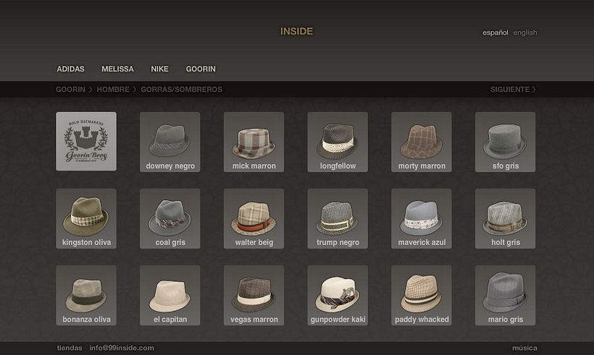Viewport: 594px width, 355px height.
Task: Select the maverick azul hat
Action: 422,218
